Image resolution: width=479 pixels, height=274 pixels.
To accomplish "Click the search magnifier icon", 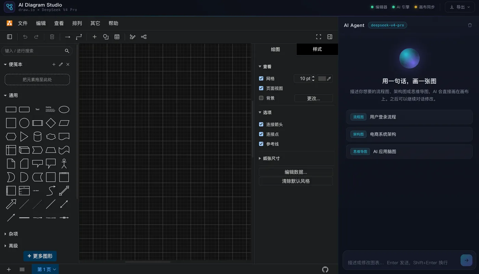I will point(67,51).
